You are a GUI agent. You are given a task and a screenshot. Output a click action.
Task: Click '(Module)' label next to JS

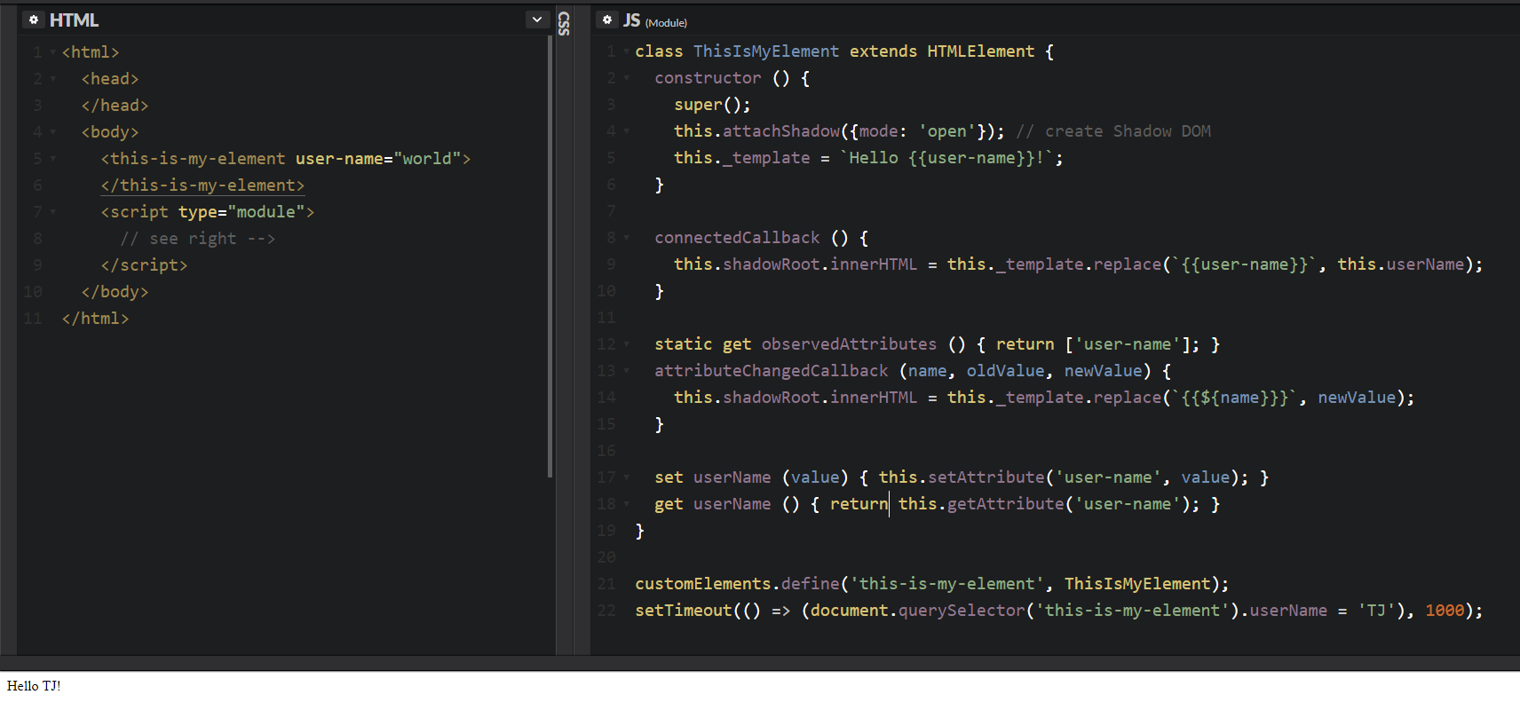click(x=666, y=23)
